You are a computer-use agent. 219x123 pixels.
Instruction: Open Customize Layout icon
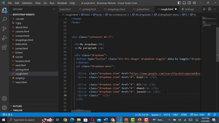pyautogui.click(x=194, y=3)
